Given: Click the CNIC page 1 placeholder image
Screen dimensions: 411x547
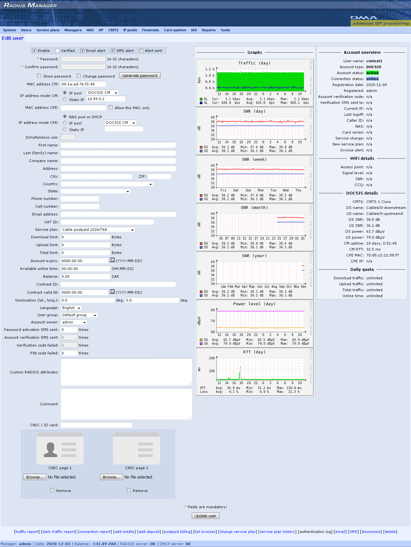Looking at the screenshot, I should pyautogui.click(x=60, y=448).
